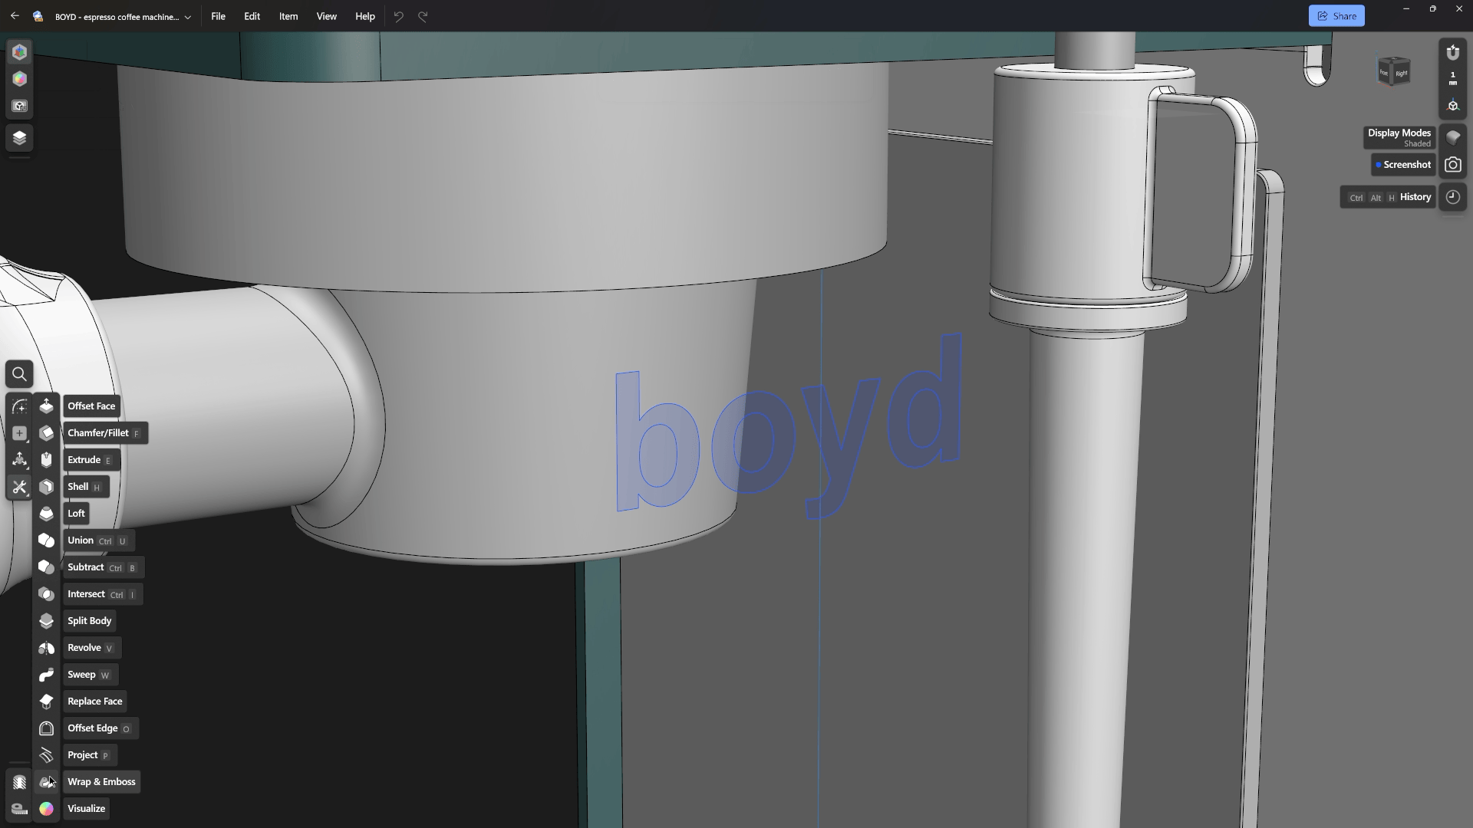Switch to the Visualization space icon
Image resolution: width=1473 pixels, height=828 pixels.
pyautogui.click(x=19, y=79)
